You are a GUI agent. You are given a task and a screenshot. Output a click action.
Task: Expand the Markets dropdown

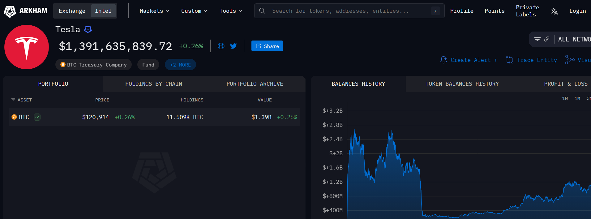154,11
